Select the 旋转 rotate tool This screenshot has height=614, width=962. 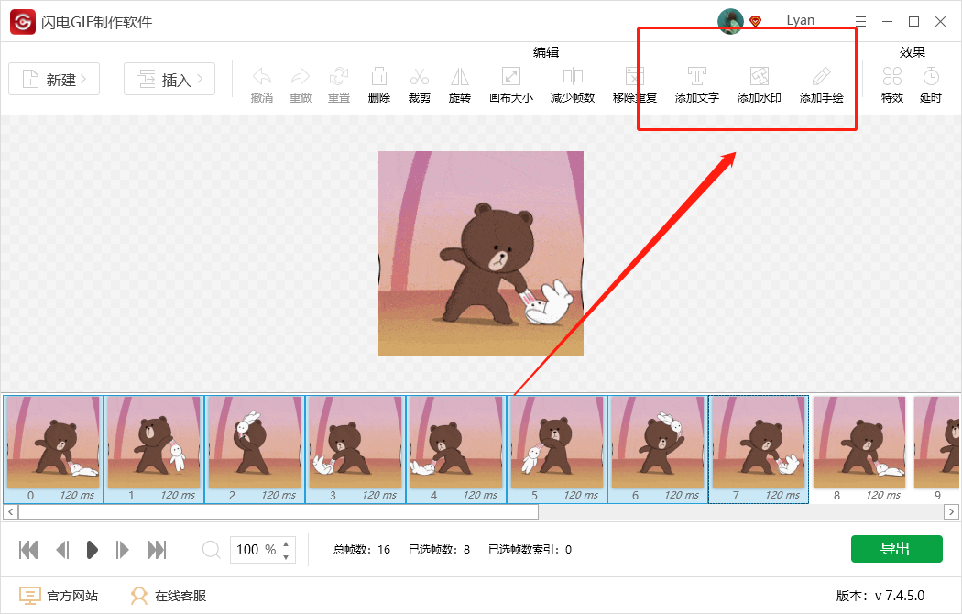click(x=460, y=77)
